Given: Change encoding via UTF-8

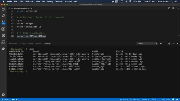Looking at the screenshot, I should pos(153,99).
